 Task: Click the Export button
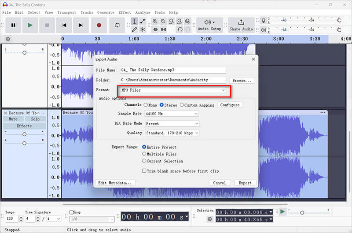click(245, 183)
